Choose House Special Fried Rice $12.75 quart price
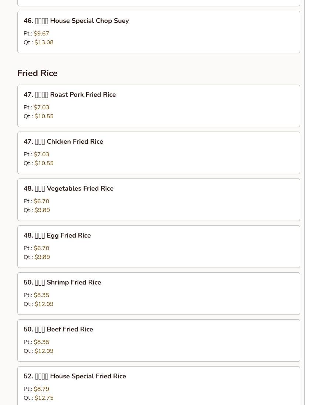312x405 pixels. coord(44,398)
